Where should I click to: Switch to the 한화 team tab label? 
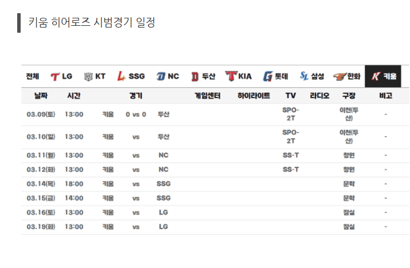pos(354,76)
